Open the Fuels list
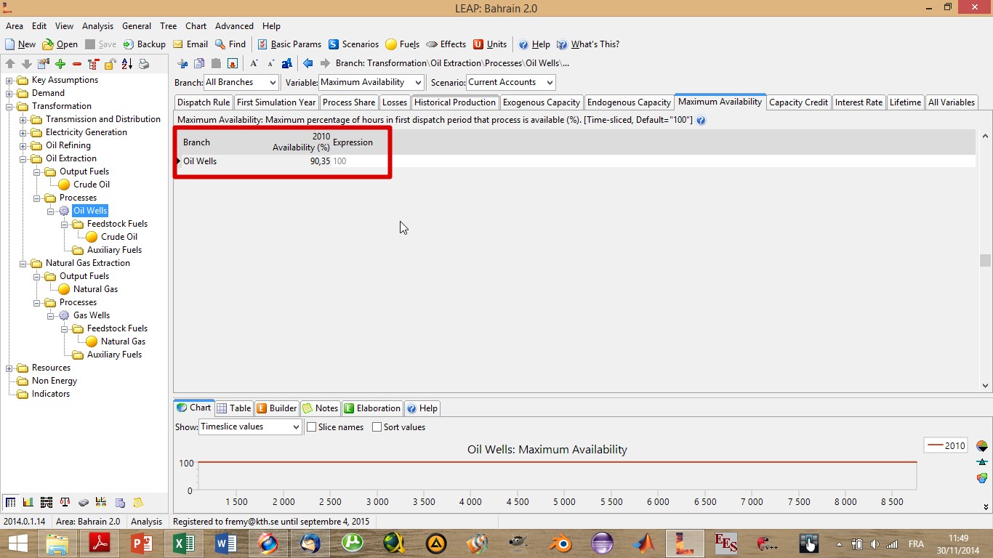 pyautogui.click(x=403, y=44)
